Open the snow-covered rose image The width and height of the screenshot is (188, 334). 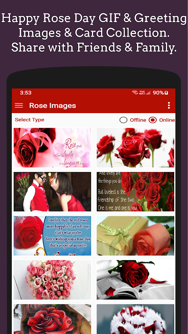[135, 319]
